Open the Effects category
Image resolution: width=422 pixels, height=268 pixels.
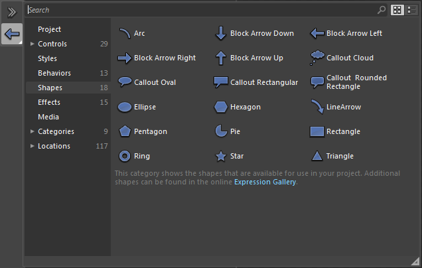[x=49, y=102]
